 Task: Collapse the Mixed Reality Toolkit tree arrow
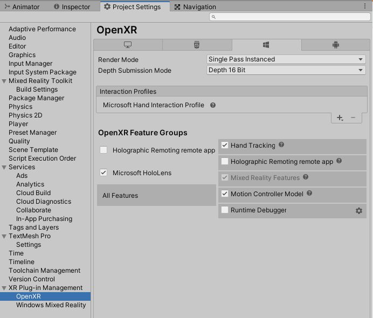pyautogui.click(x=4, y=81)
